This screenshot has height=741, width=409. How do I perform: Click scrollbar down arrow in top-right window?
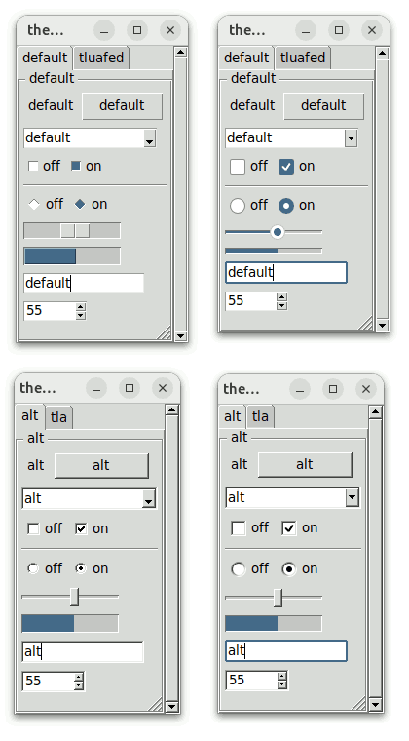tap(382, 325)
